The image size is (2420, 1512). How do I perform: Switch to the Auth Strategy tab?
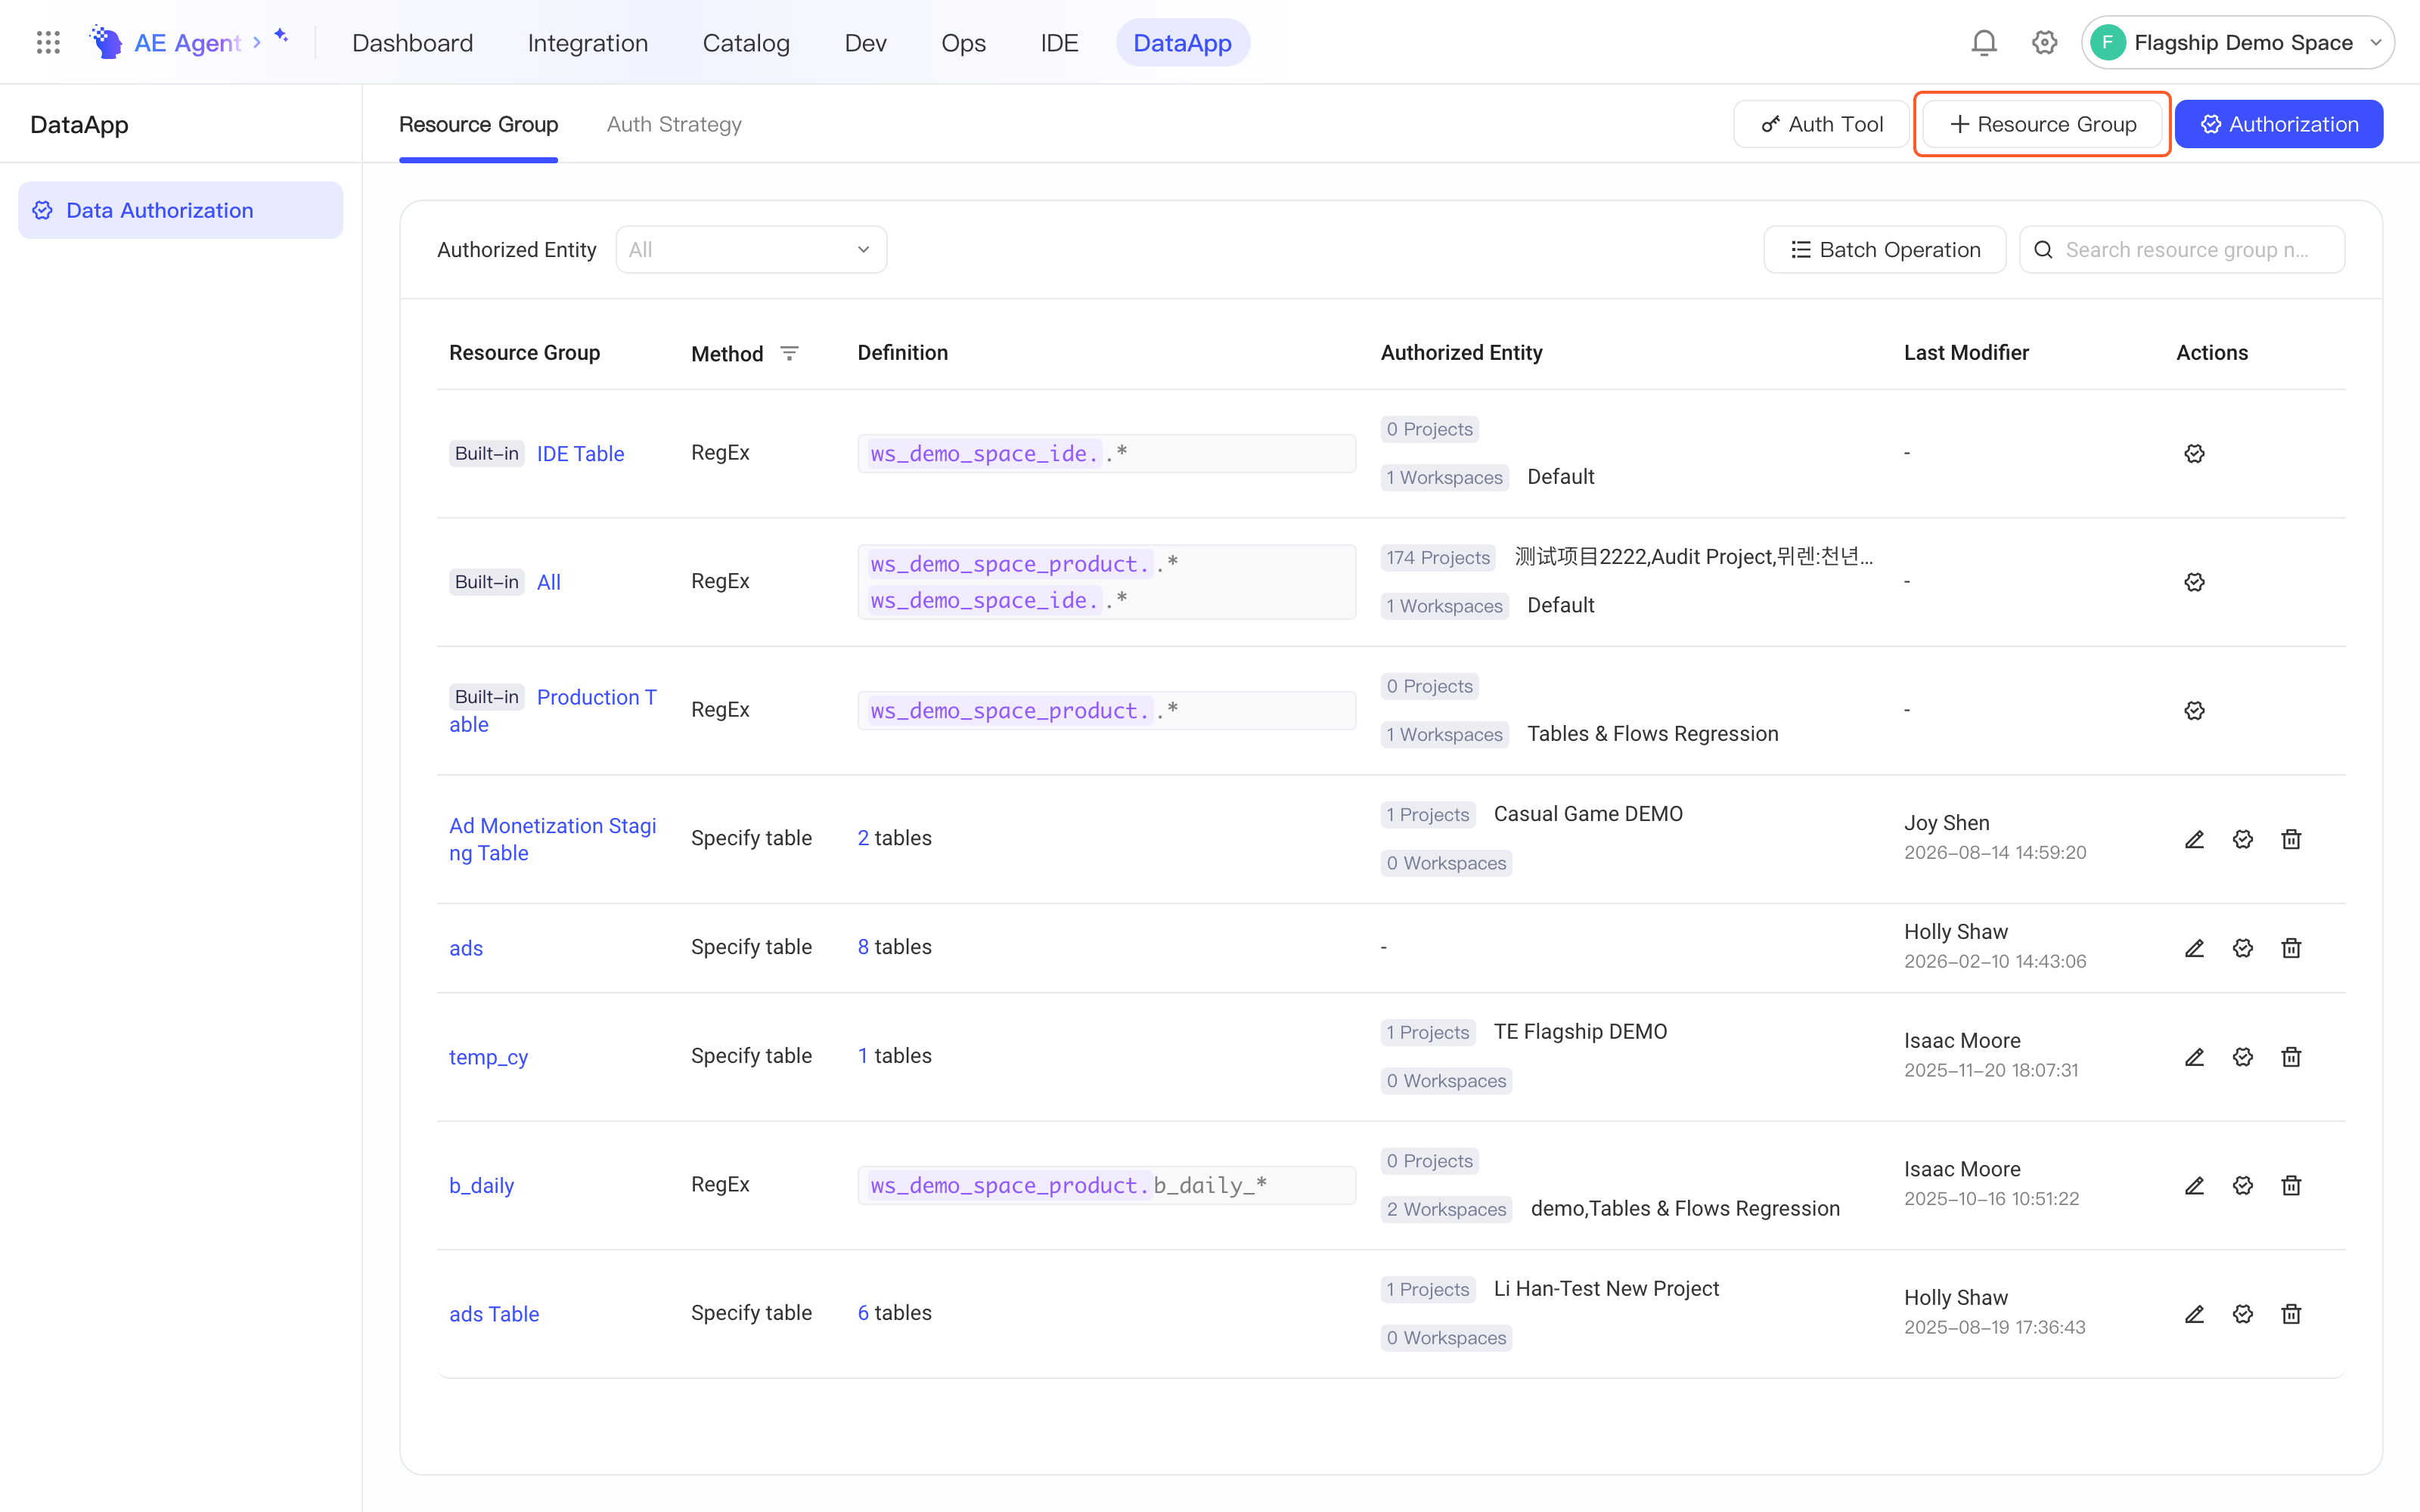[674, 124]
